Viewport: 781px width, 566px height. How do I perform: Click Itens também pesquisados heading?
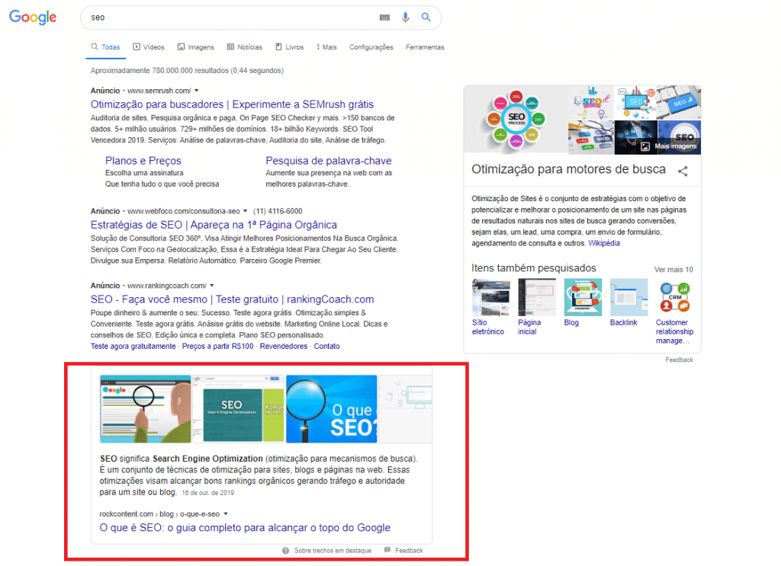pyautogui.click(x=533, y=268)
